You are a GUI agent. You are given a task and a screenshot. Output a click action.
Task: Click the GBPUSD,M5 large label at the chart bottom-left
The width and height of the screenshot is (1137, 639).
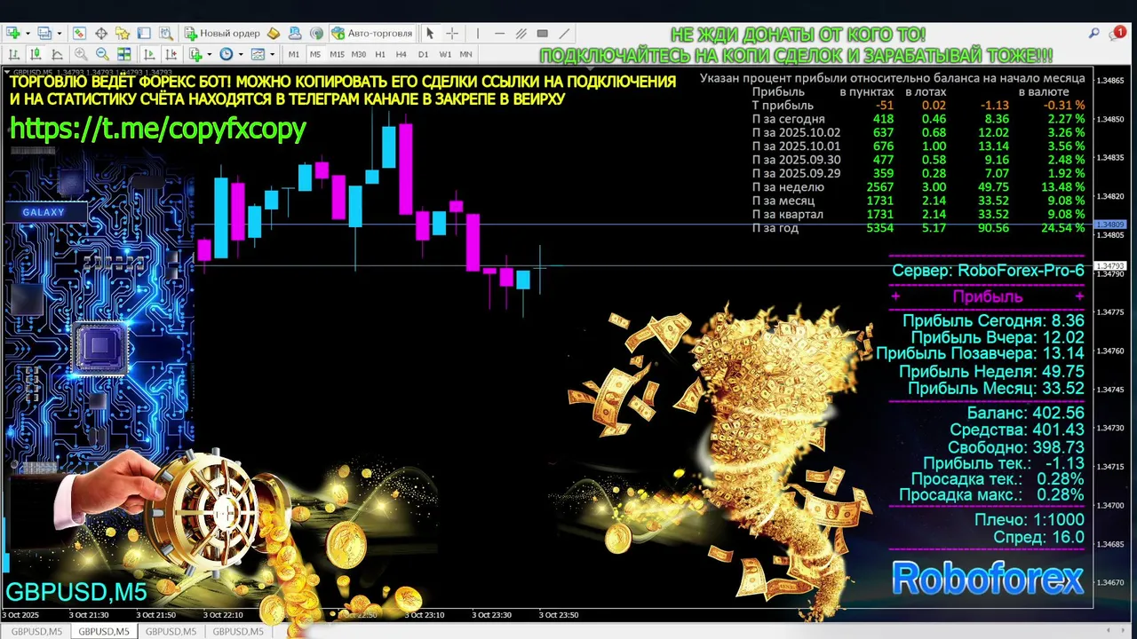pyautogui.click(x=76, y=591)
